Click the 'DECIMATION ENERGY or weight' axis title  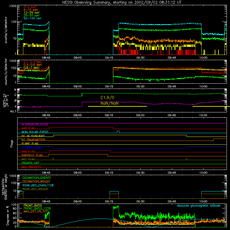click(x=5, y=187)
